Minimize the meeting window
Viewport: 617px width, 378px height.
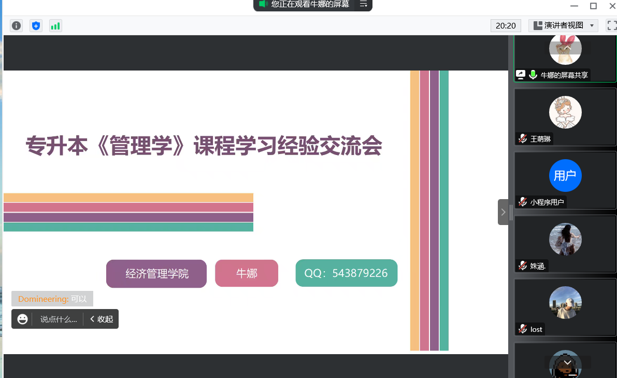pyautogui.click(x=574, y=6)
